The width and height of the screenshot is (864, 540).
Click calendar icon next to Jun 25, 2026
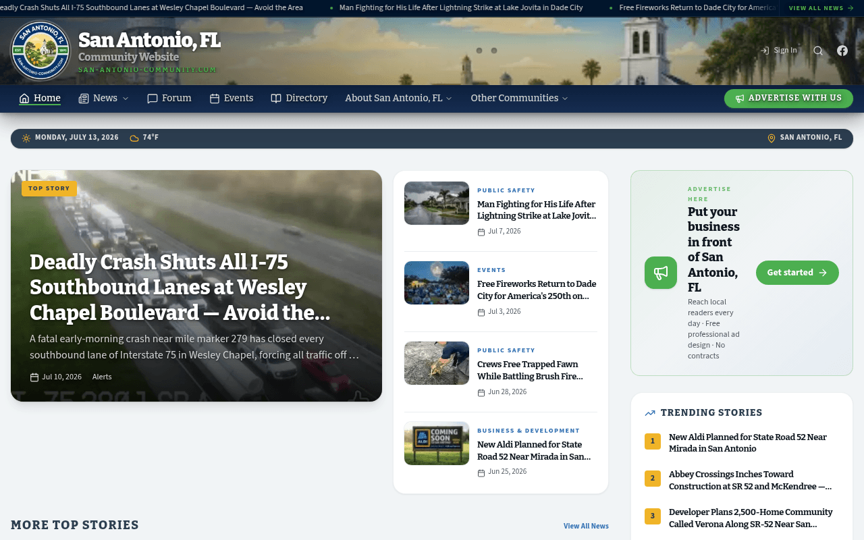481,473
